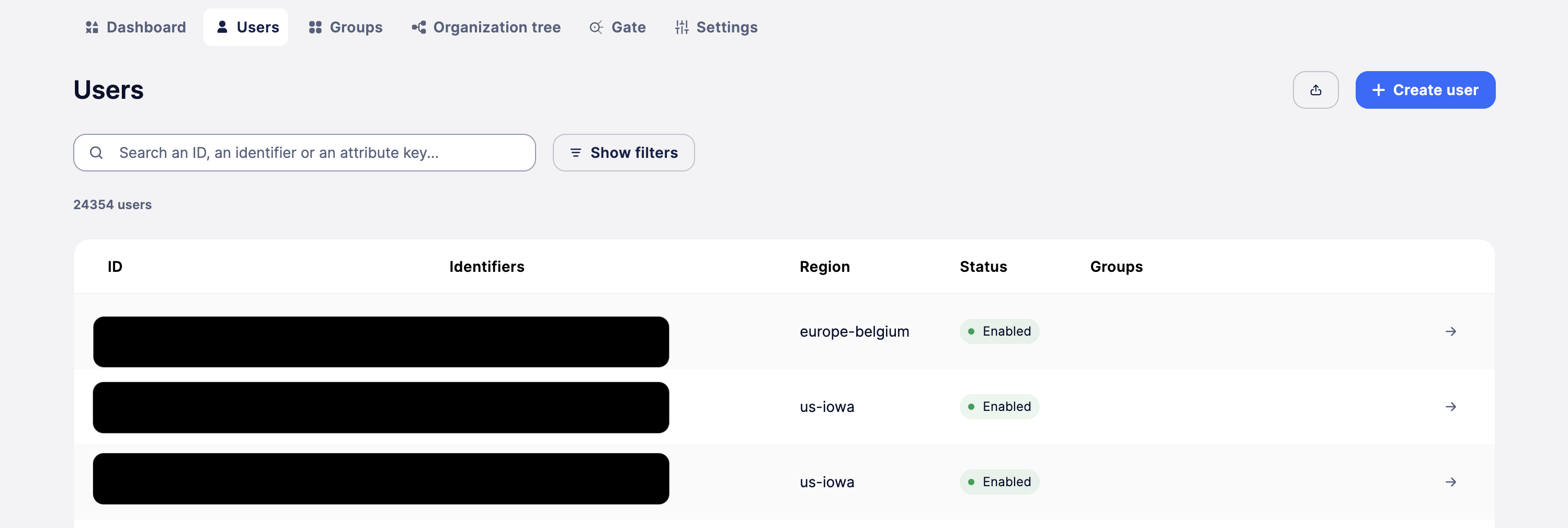The image size is (1568, 528).
Task: Click the Gate icon in navigation
Action: 596,27
